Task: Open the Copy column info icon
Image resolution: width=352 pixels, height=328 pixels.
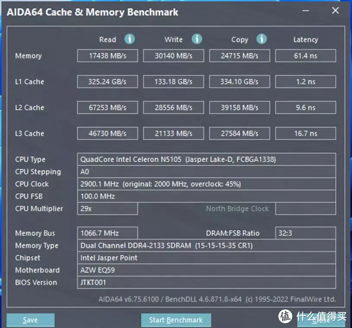Action: pos(262,39)
